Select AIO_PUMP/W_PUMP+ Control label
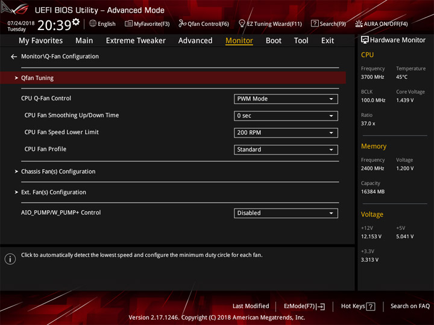Screen dimensions: 434x325 [x=61, y=212]
